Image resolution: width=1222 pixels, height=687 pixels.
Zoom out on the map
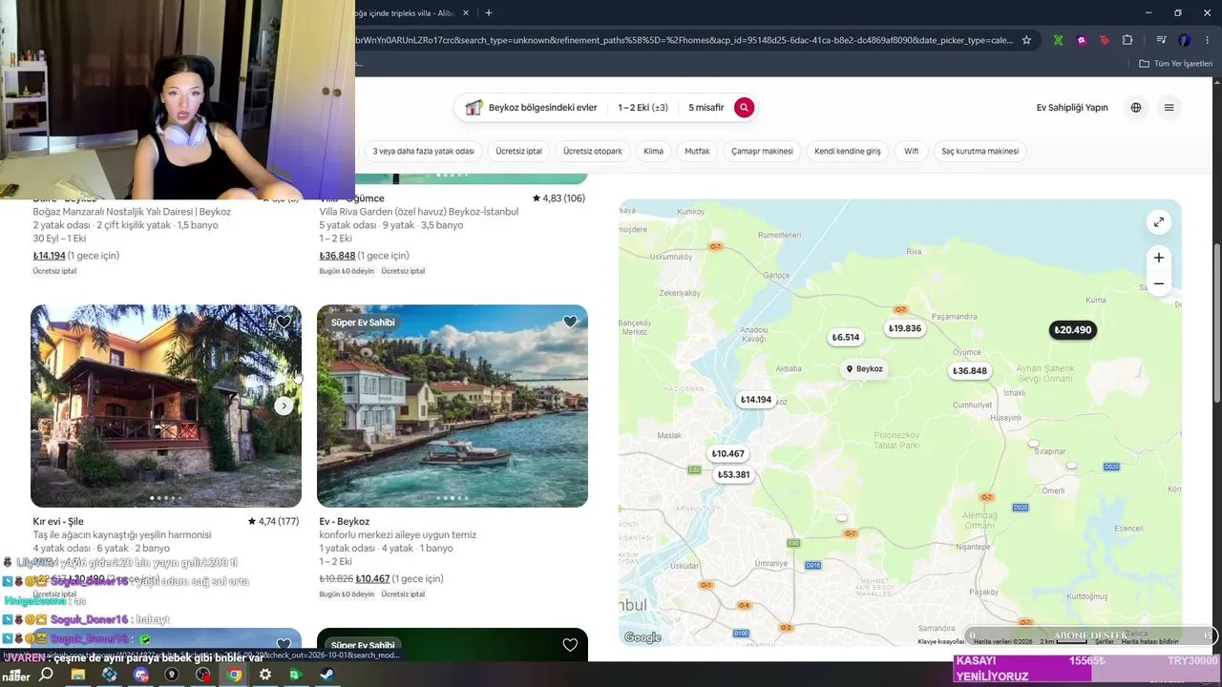click(1158, 283)
